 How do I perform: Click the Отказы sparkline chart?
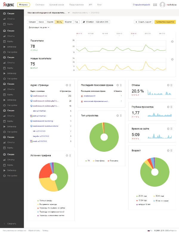[x=160, y=92]
